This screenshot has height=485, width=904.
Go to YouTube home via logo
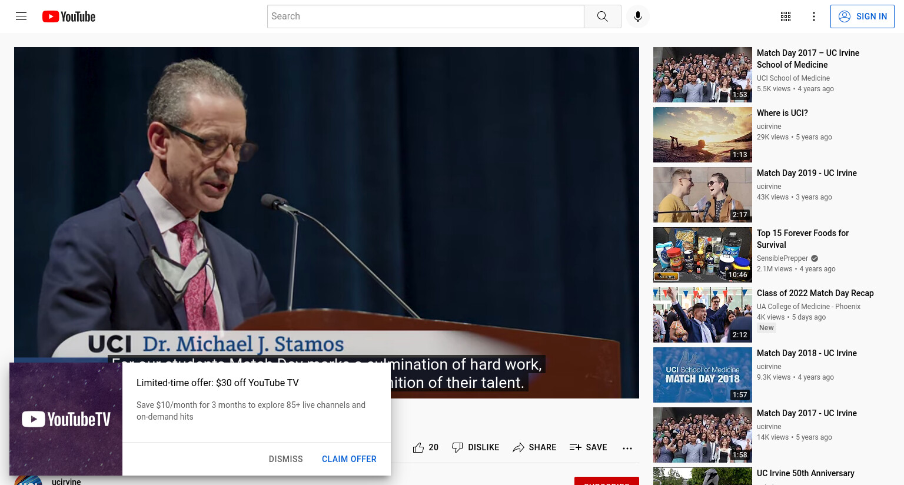(x=69, y=16)
